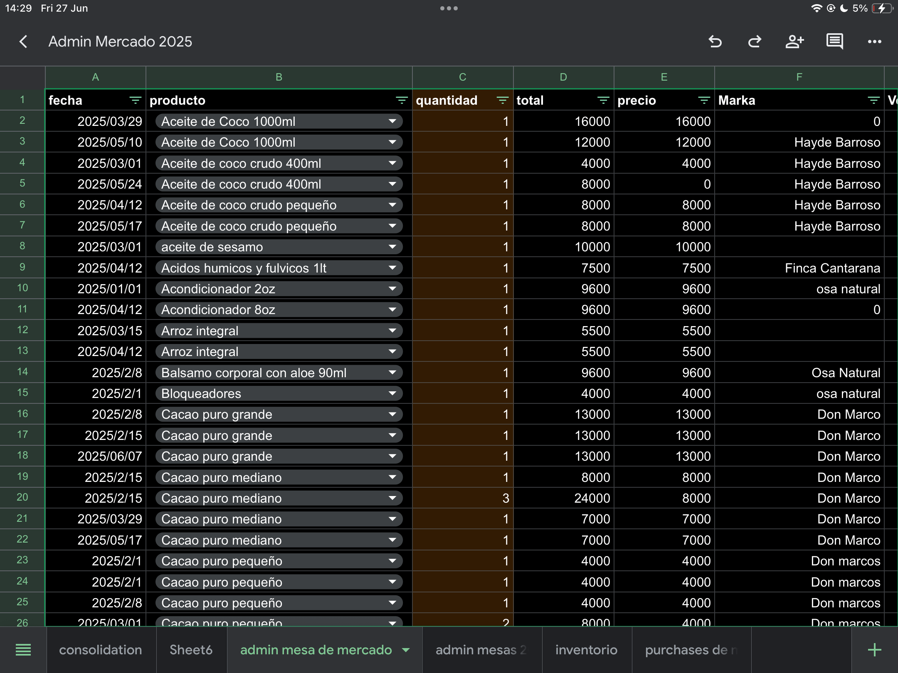Expand the dropdown for Acondicionador 8oz
898x673 pixels.
(x=392, y=309)
